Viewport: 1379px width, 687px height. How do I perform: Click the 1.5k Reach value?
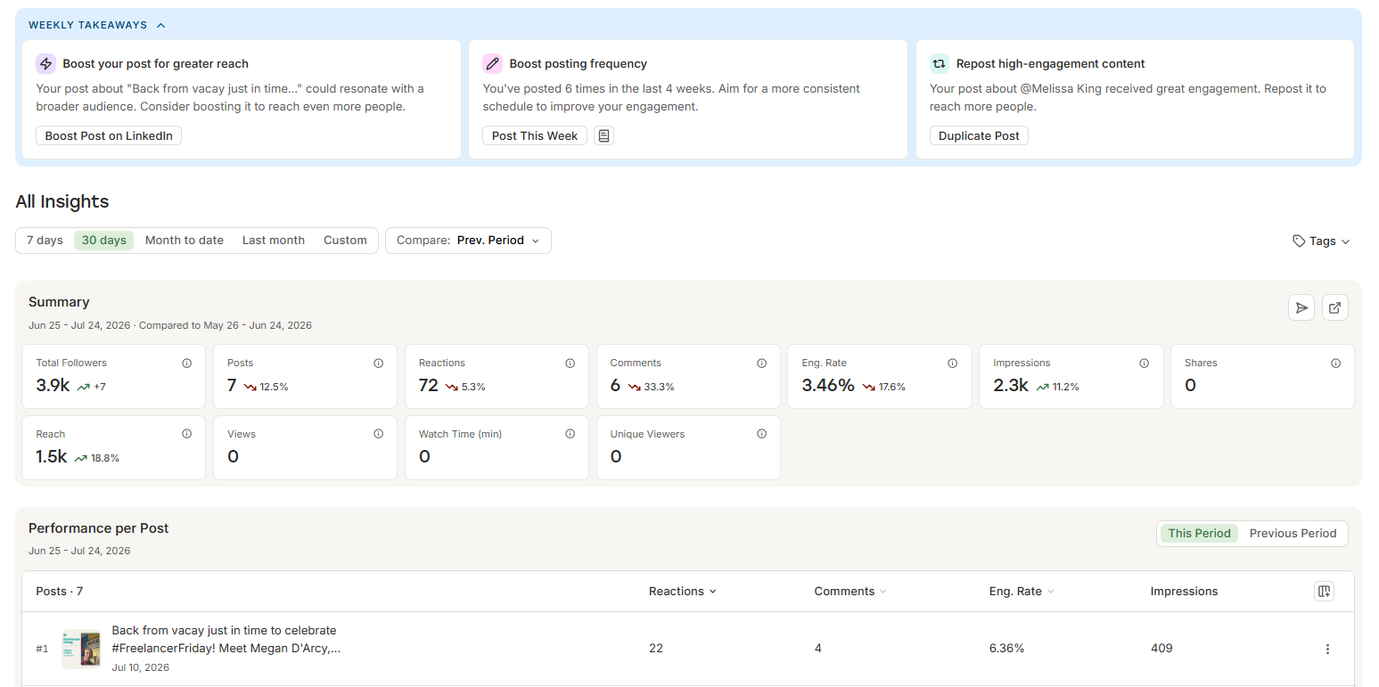click(x=52, y=457)
